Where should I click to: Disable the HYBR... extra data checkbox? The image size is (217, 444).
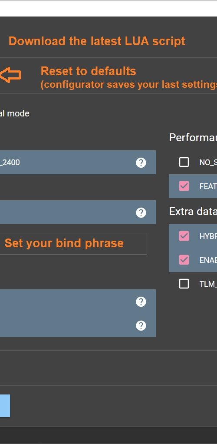tap(184, 236)
